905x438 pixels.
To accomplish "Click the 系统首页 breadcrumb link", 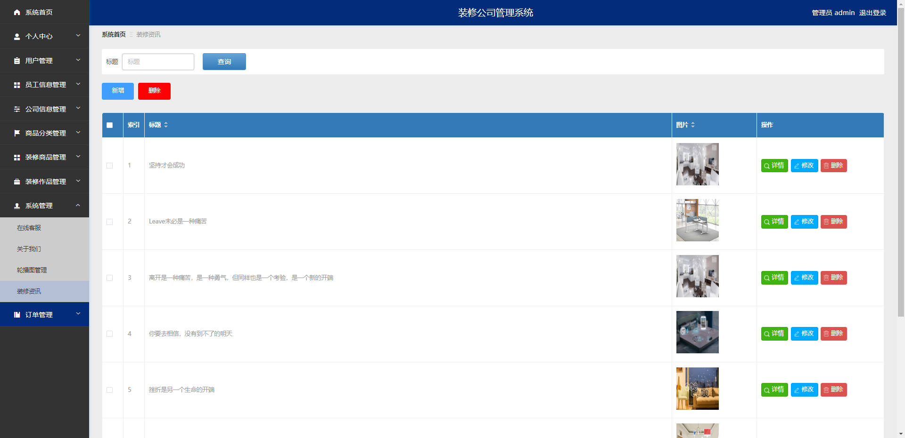I will pyautogui.click(x=114, y=34).
